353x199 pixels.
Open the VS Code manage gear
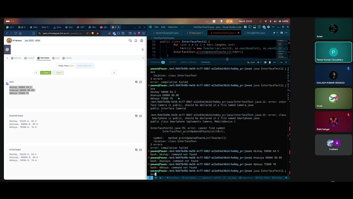[268, 27]
